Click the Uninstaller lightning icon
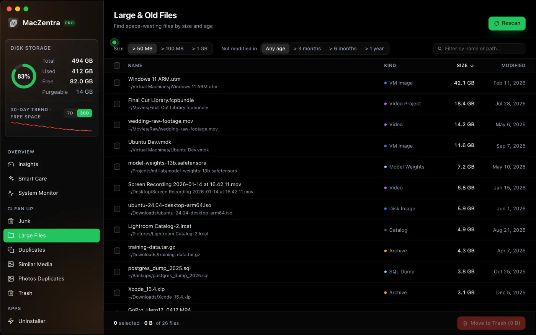The width and height of the screenshot is (536, 335). pos(11,321)
